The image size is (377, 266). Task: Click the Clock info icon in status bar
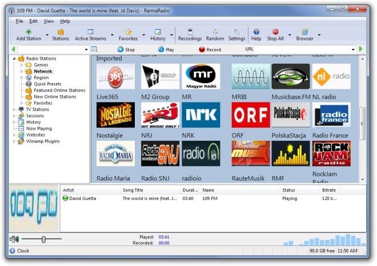pos(12,251)
